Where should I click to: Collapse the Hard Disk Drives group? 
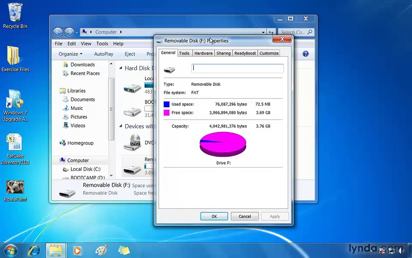[121, 68]
